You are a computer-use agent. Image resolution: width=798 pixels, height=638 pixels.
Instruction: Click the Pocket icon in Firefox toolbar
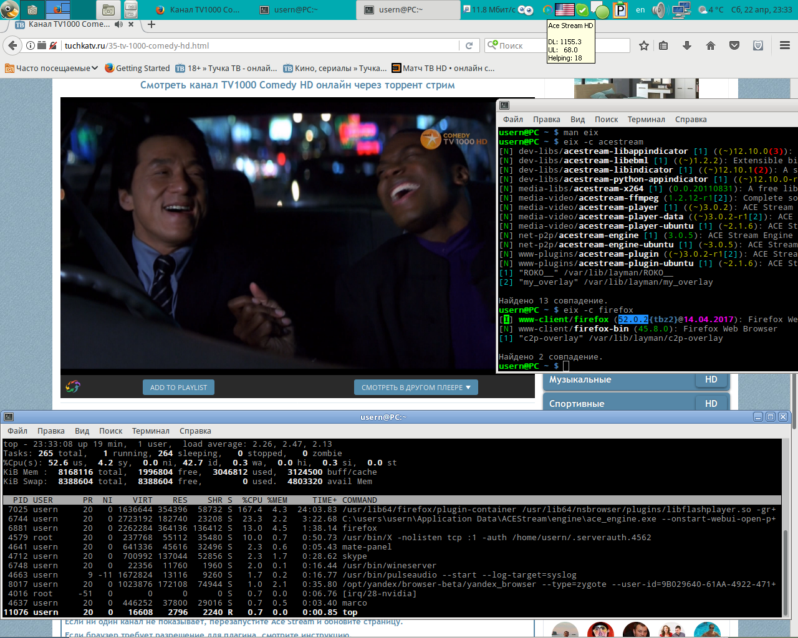734,45
